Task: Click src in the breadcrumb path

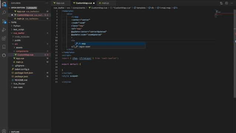Action: pos(69,8)
